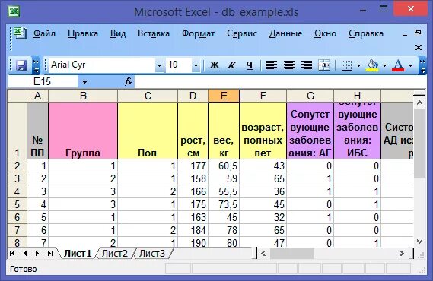Open the borders dropdown arrow
The image size is (433, 281).
click(x=358, y=65)
